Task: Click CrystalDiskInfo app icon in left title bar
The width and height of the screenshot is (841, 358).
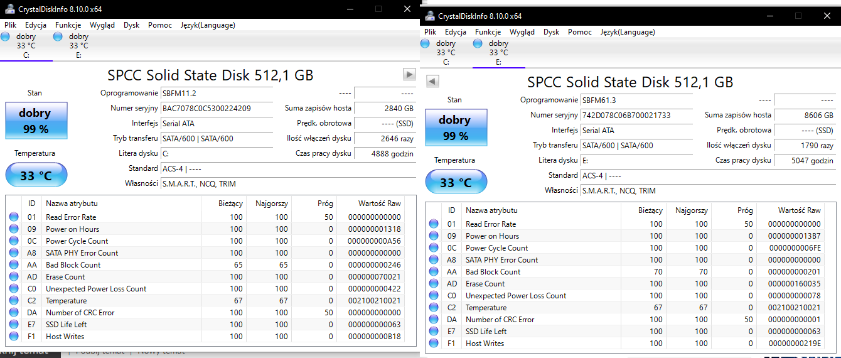Action: pyautogui.click(x=9, y=9)
